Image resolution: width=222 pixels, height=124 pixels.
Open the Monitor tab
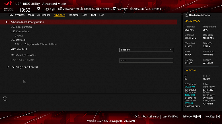[x=73, y=15]
